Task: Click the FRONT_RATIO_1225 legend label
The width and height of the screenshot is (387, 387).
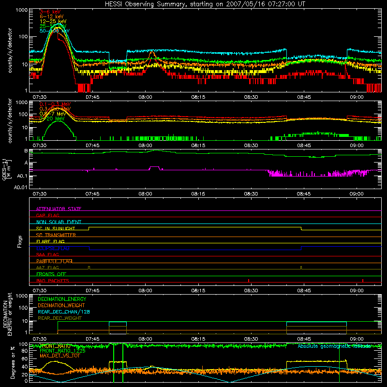Action: click(x=63, y=351)
